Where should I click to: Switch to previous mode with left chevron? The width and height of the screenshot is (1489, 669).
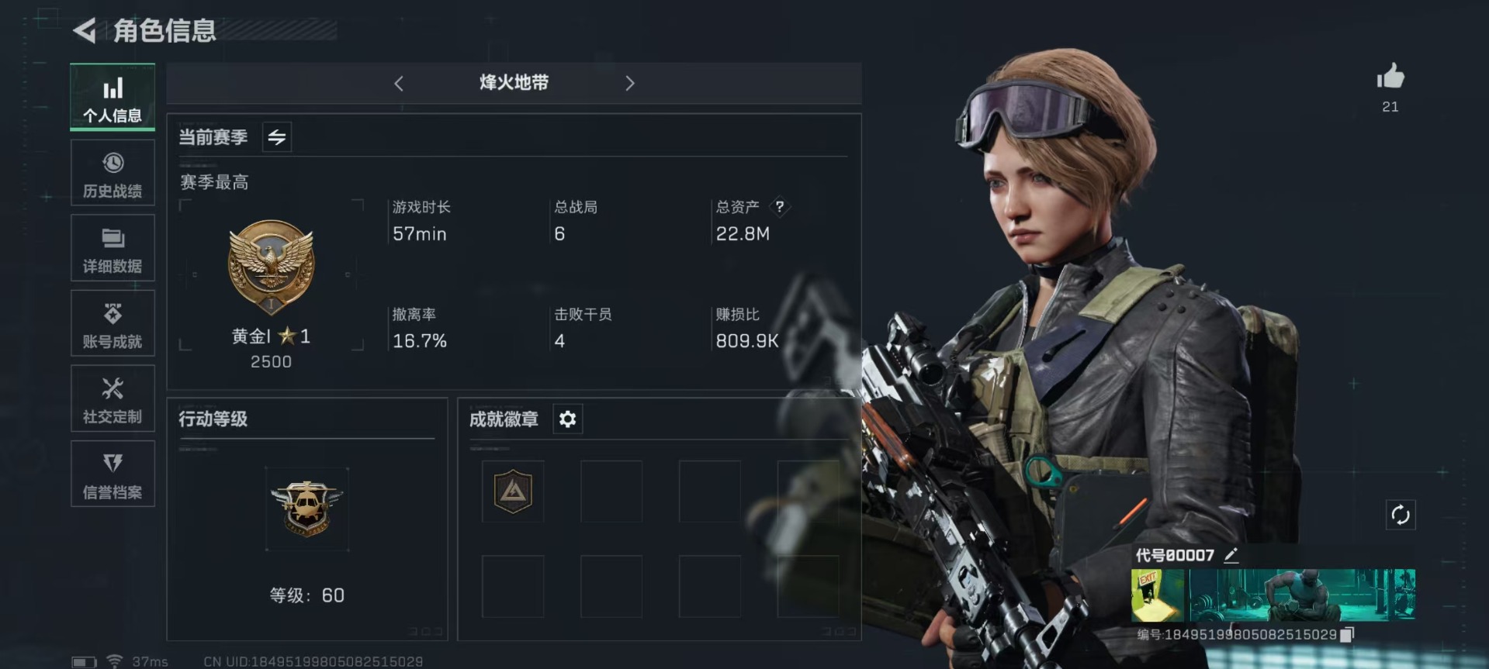click(399, 83)
